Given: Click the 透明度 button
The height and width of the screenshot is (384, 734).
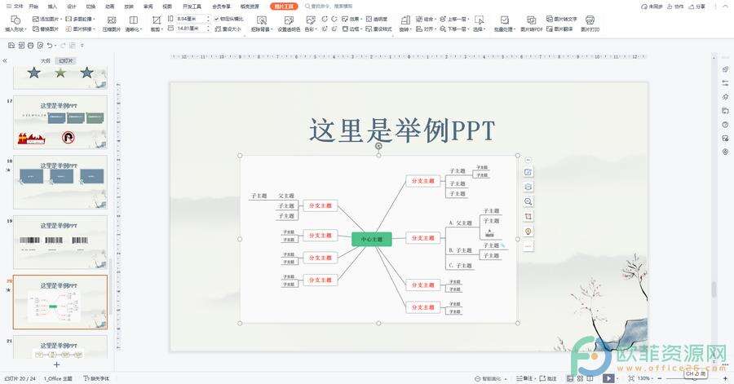Looking at the screenshot, I should [376, 20].
